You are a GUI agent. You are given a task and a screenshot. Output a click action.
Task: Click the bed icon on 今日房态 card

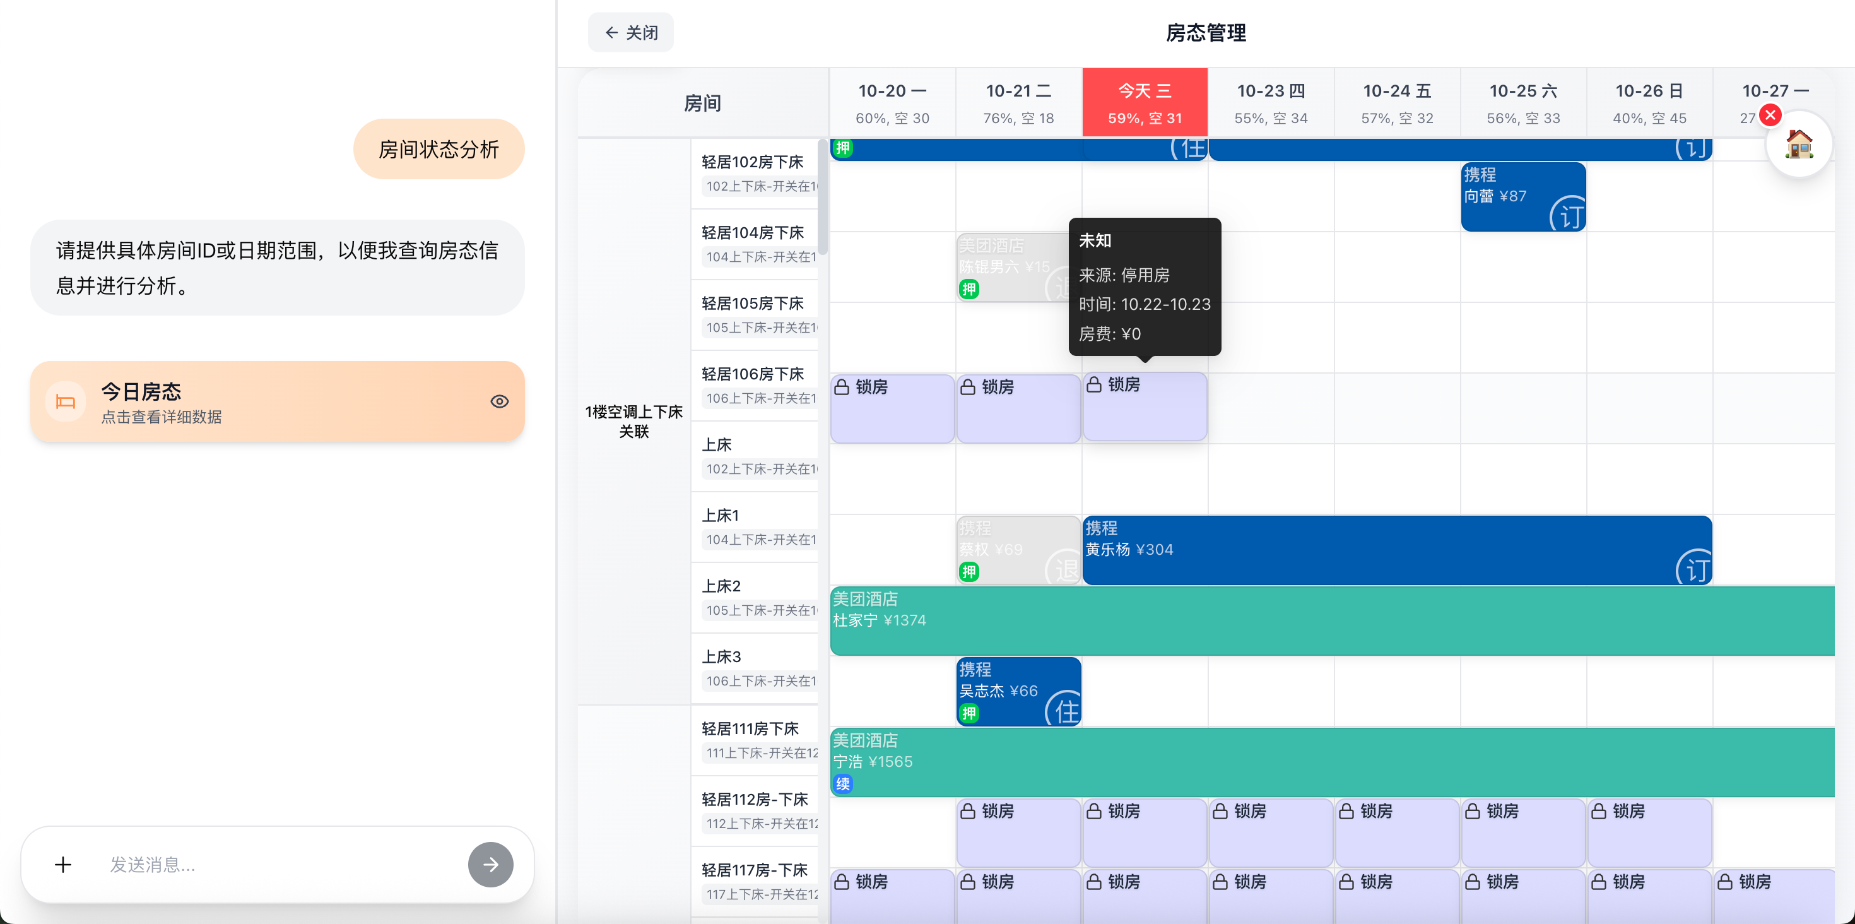65,401
